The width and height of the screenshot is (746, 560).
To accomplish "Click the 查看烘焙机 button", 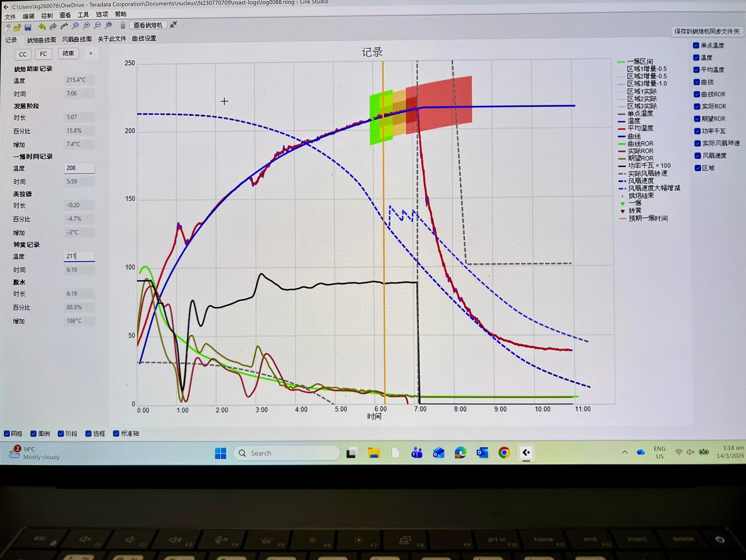I will point(148,25).
